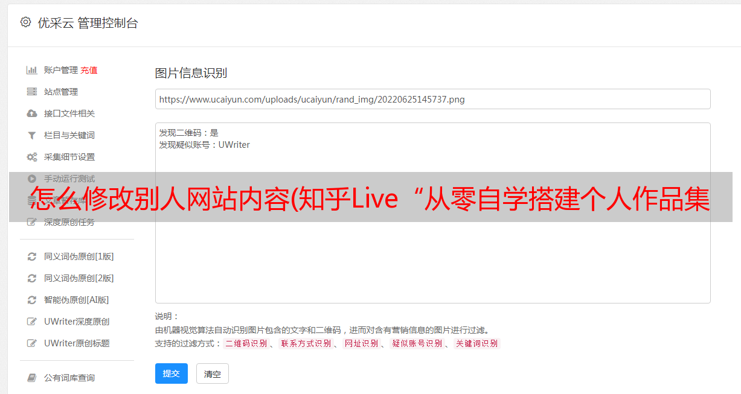Viewport: 741px width, 394px height.
Task: Click the red 充值 link
Action: tap(89, 70)
